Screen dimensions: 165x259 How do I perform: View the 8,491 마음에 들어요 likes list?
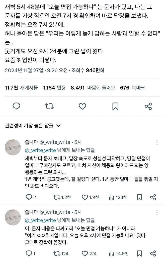93,88
